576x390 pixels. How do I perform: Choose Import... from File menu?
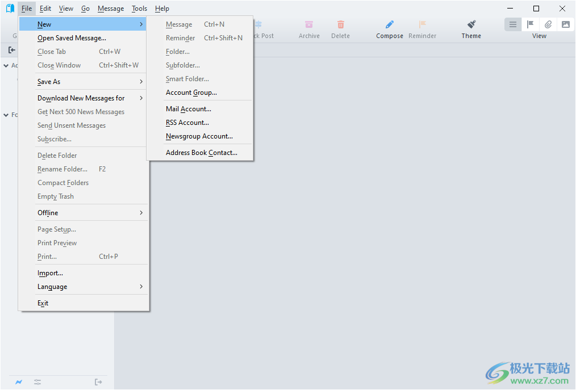(84, 273)
